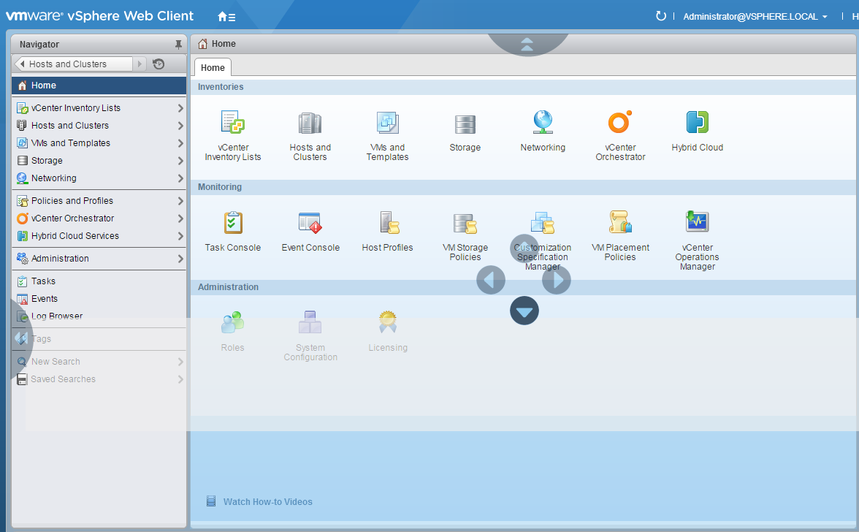Open the Storage inventory icon
859x532 pixels.
pyautogui.click(x=465, y=124)
